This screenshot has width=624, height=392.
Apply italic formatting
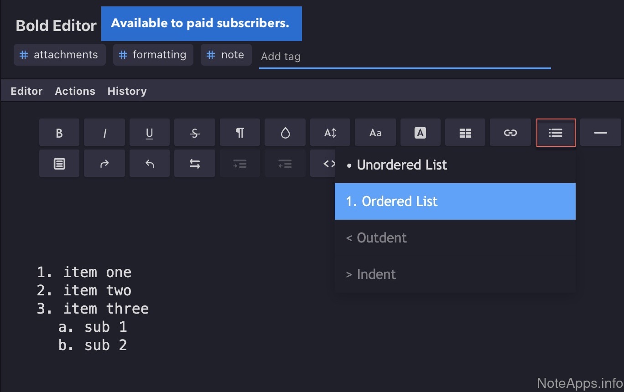104,133
